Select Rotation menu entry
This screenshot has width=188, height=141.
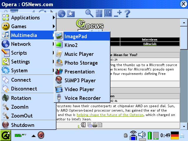click(28, 98)
